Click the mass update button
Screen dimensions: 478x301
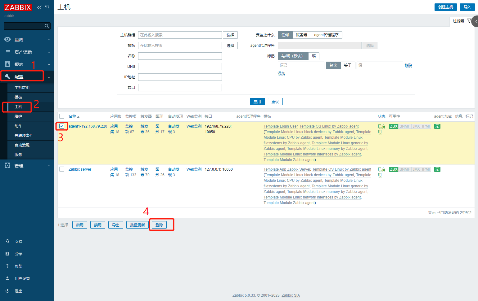(137, 225)
